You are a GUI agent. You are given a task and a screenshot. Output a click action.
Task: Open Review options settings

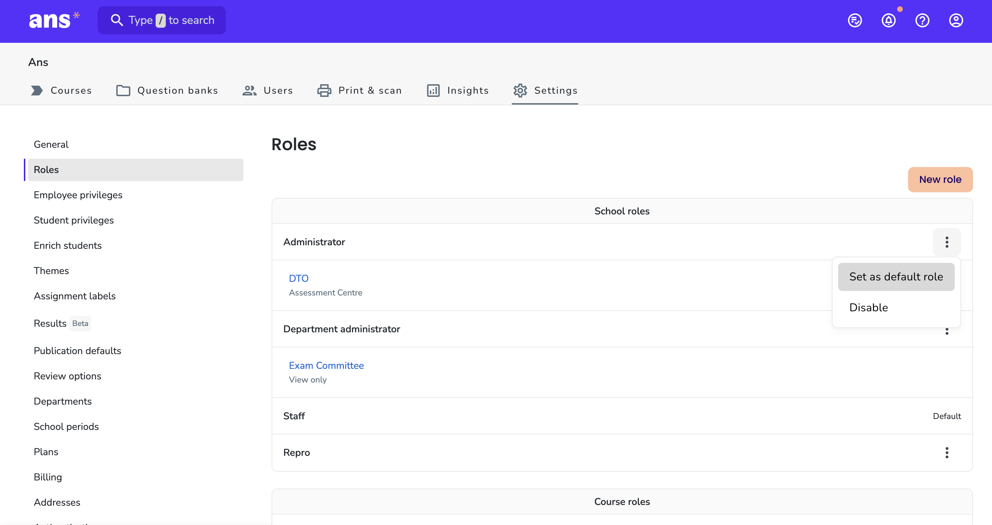pos(136,376)
